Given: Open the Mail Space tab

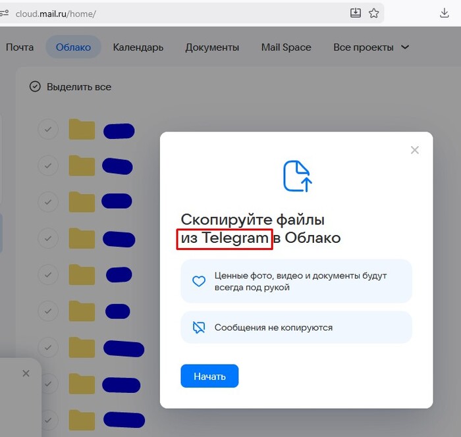Looking at the screenshot, I should point(286,47).
